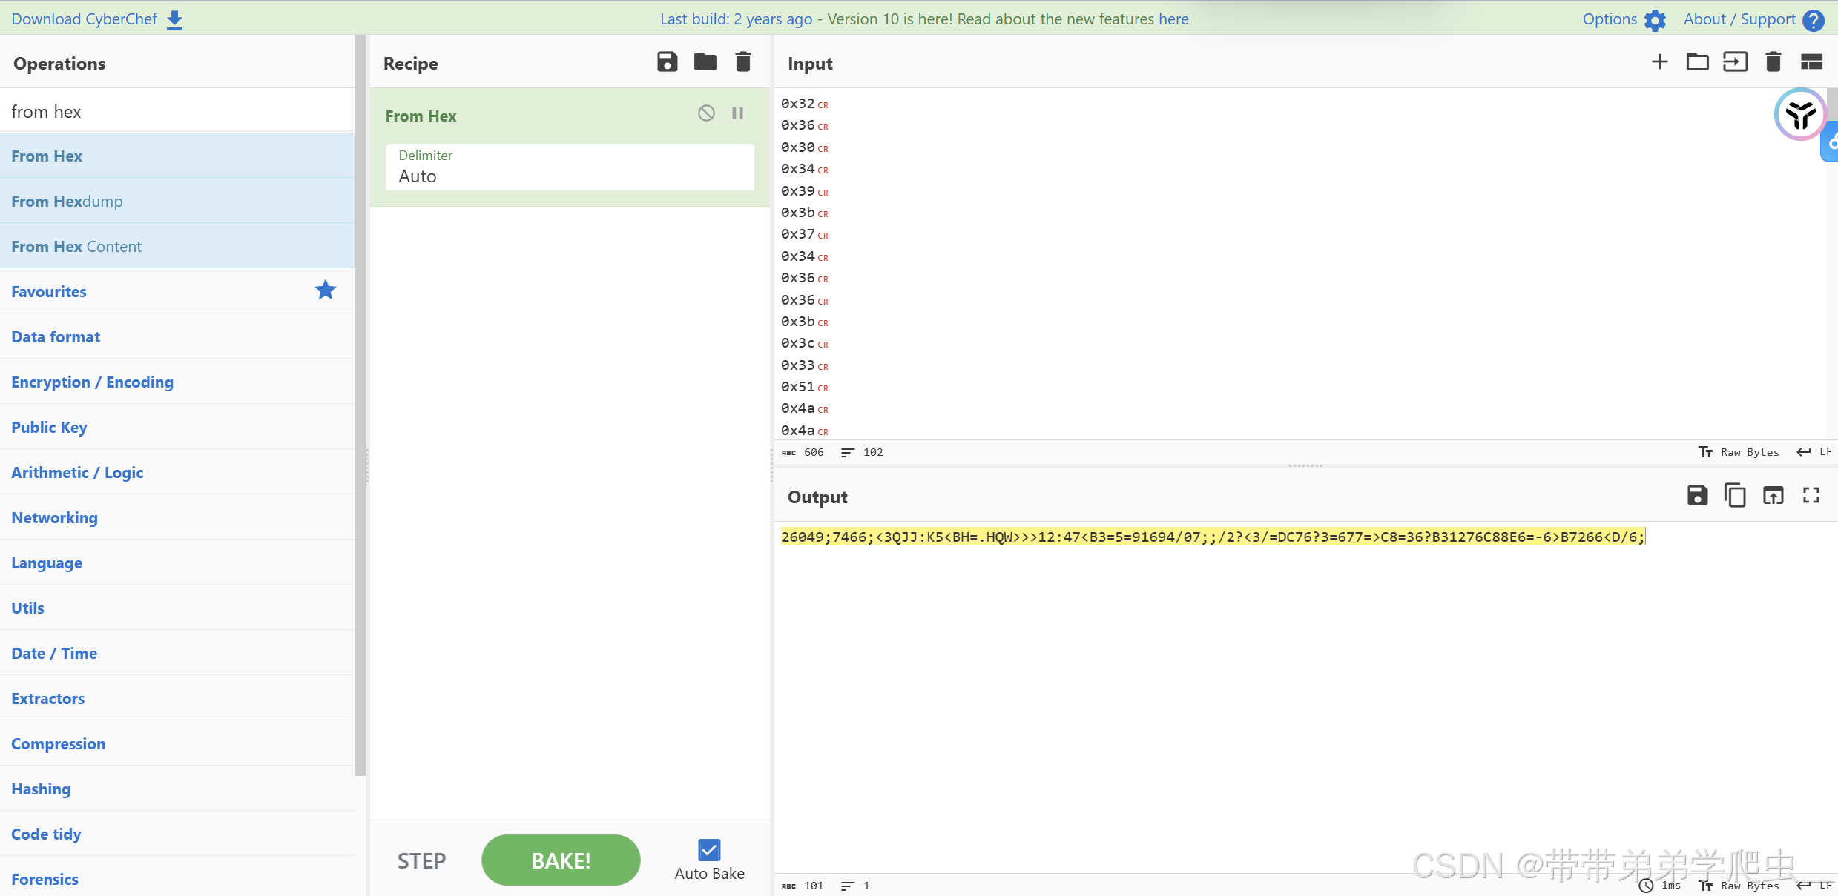This screenshot has height=896, width=1838.
Task: Expand the Date / Time category
Action: coord(177,653)
